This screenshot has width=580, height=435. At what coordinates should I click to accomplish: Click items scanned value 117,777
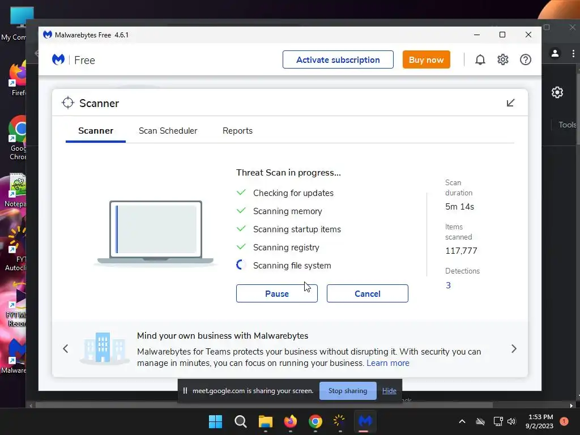click(x=461, y=251)
